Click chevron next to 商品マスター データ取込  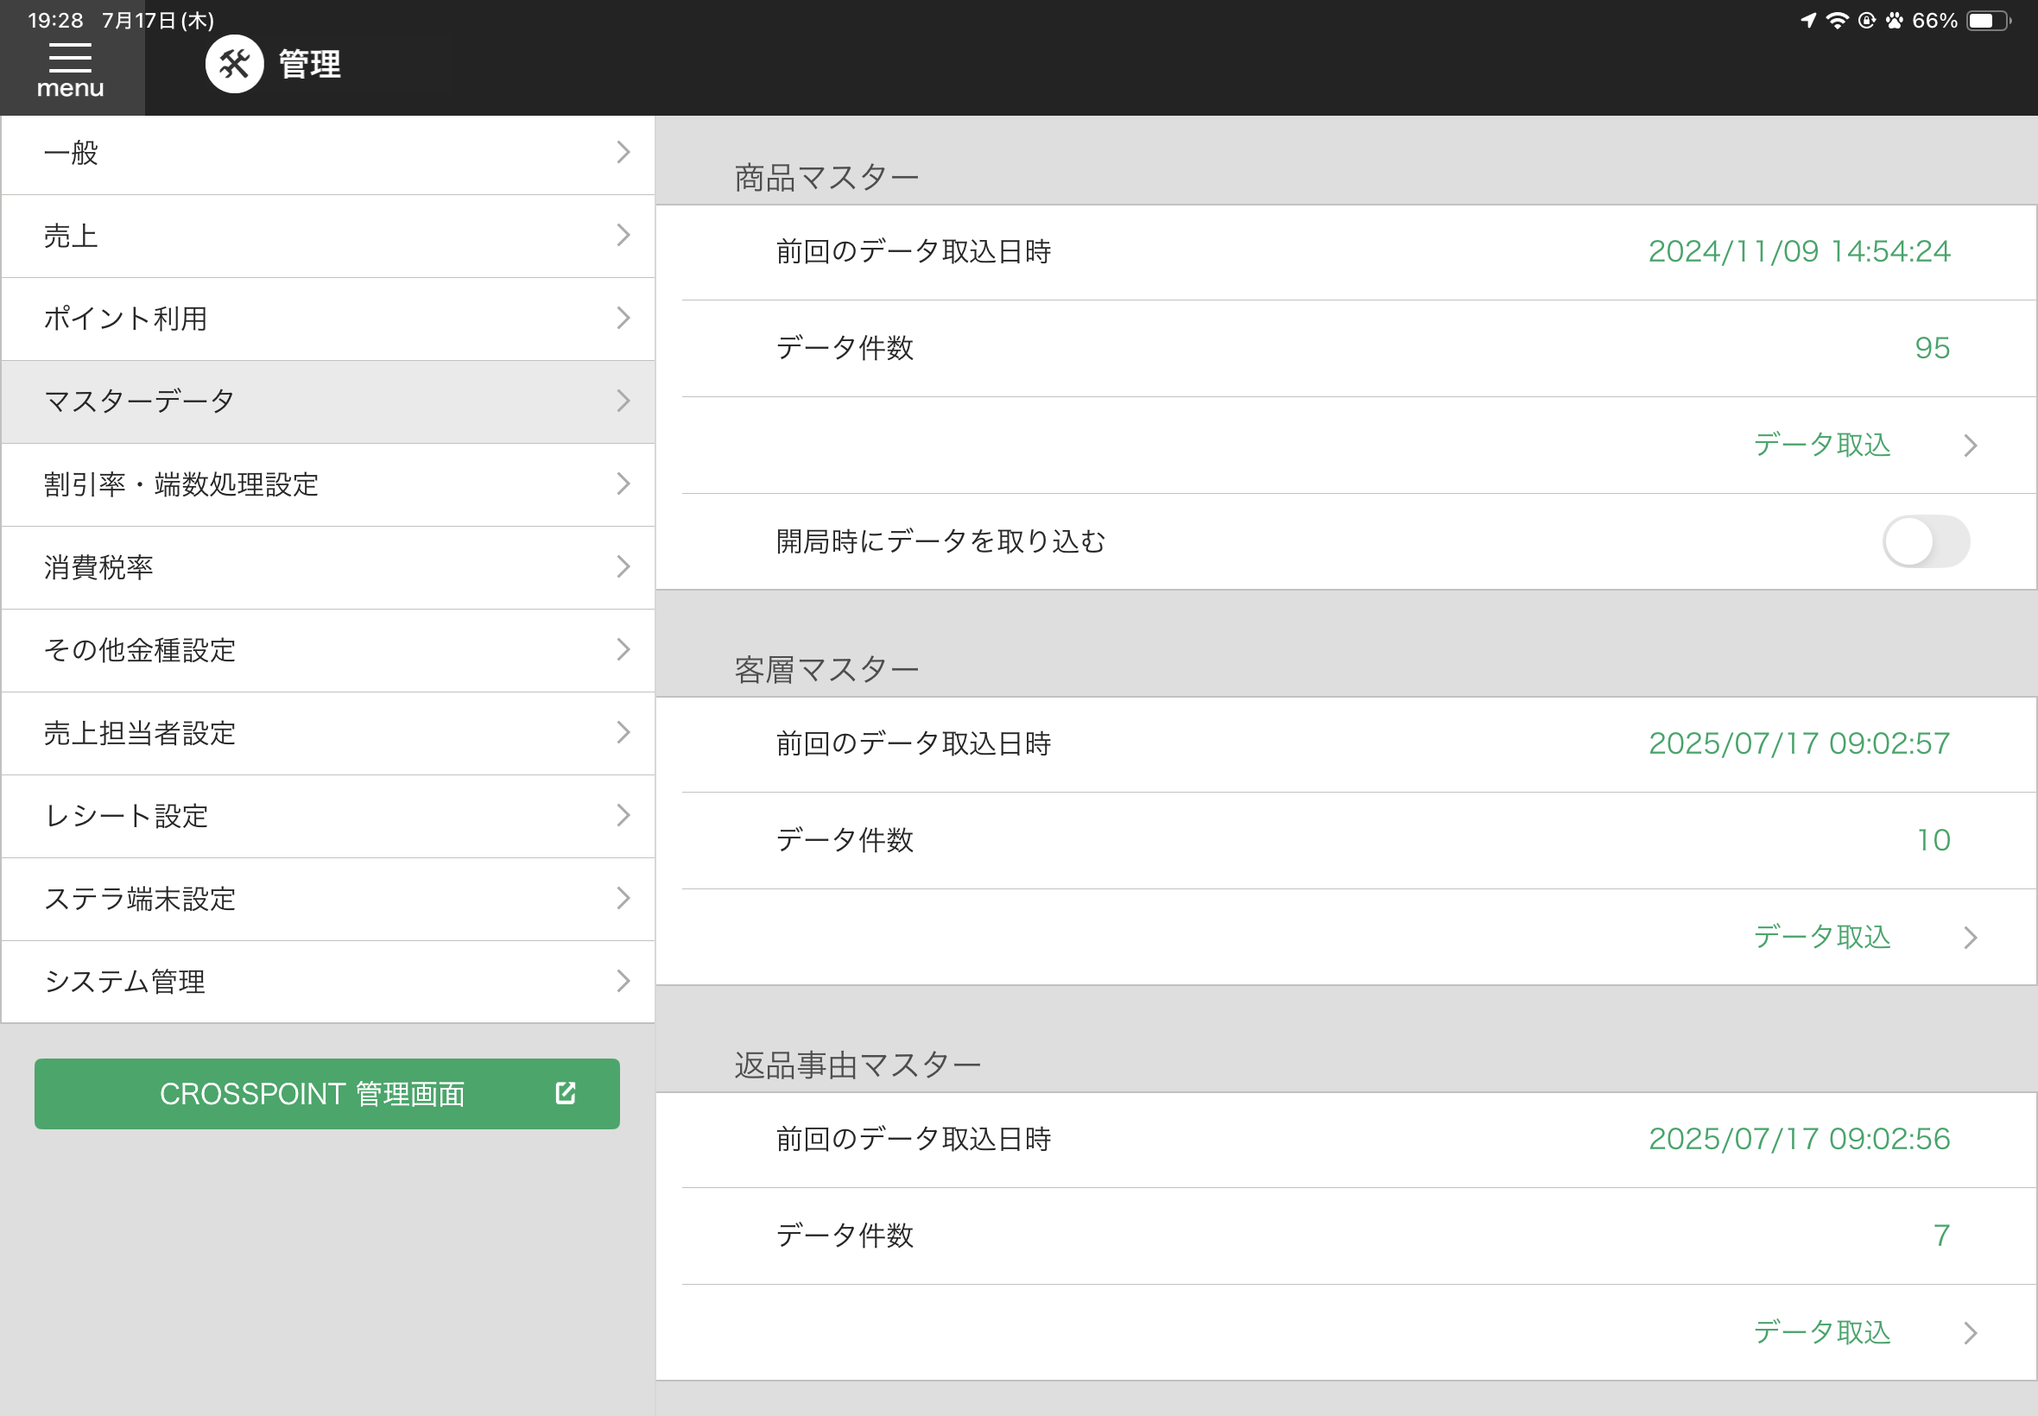(x=1970, y=445)
